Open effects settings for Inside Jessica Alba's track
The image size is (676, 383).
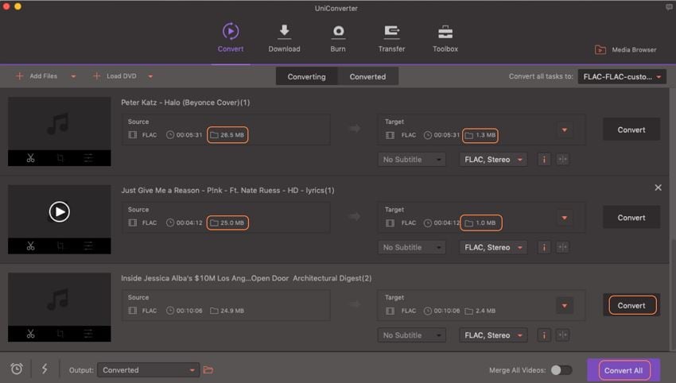pyautogui.click(x=88, y=334)
